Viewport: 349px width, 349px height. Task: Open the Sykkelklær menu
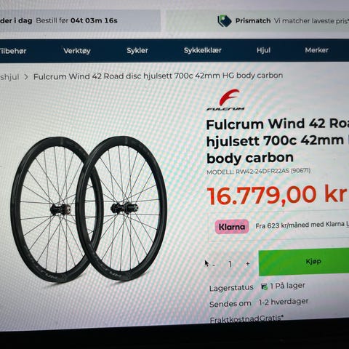[202, 50]
